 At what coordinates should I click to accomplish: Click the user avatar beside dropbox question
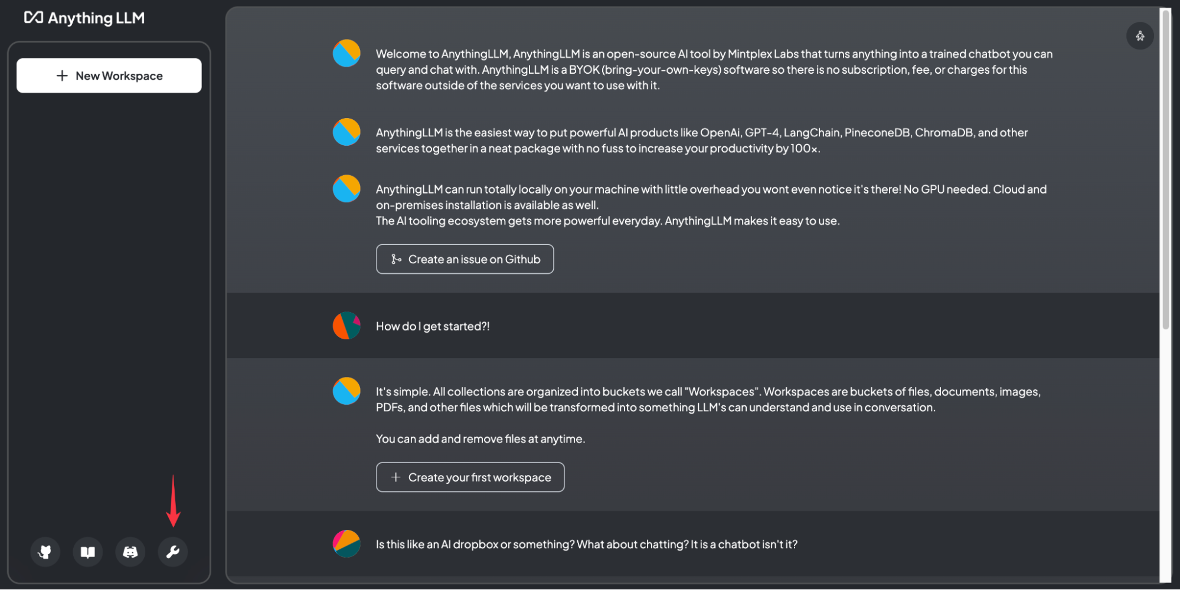click(347, 543)
